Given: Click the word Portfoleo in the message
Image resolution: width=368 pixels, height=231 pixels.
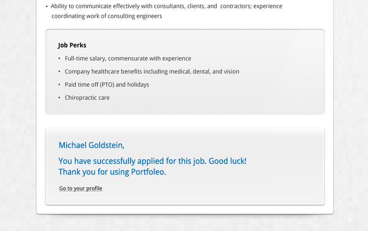Looking at the screenshot, I should pyautogui.click(x=148, y=172).
